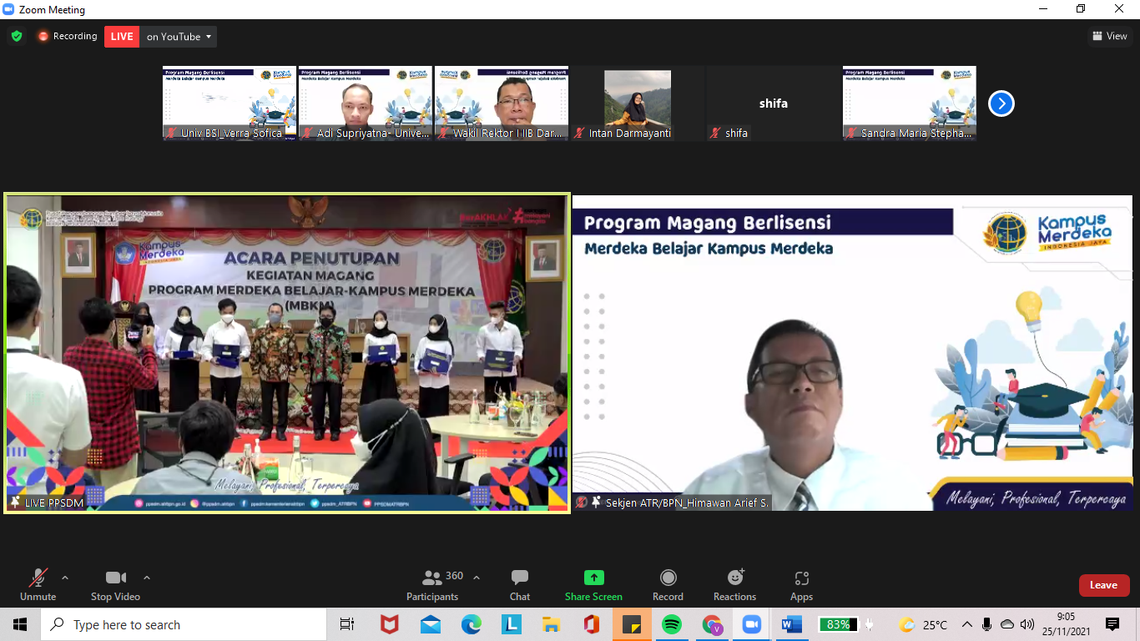The width and height of the screenshot is (1140, 641).
Task: Open the Windows notification center
Action: [1112, 624]
